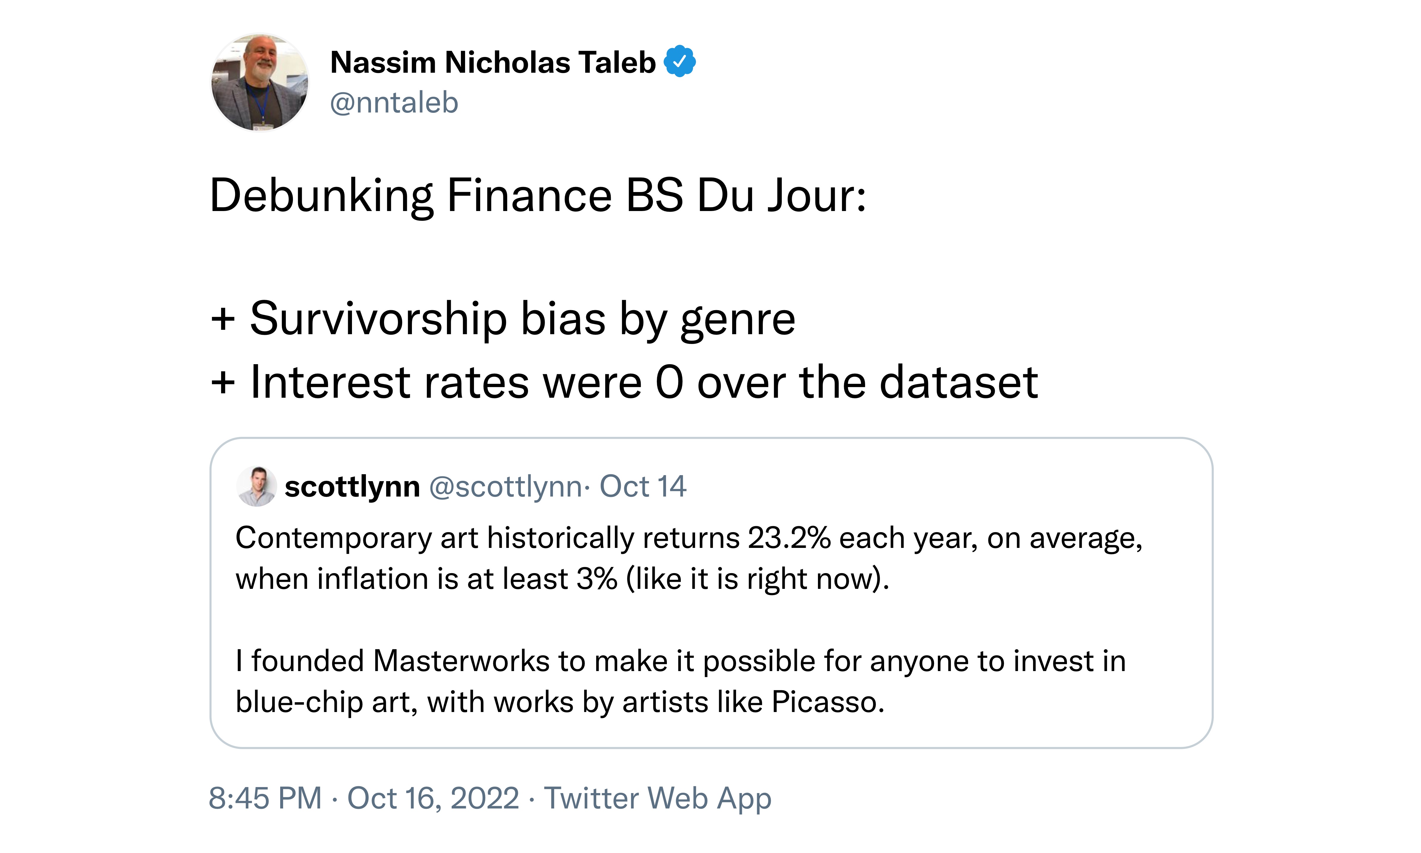The image size is (1421, 853).
Task: Click the 'Interest rates were 0' line
Action: point(624,382)
